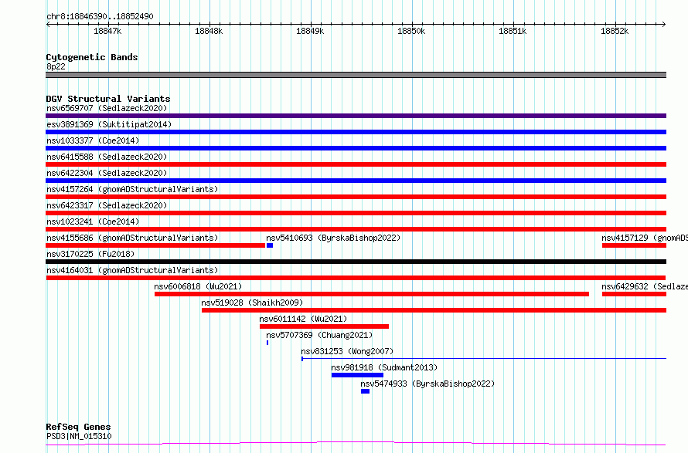
Task: Click the 18852k ruler tick label
Action: tap(615, 31)
